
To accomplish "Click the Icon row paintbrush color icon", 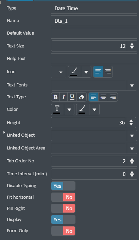I will (x=74, y=72).
